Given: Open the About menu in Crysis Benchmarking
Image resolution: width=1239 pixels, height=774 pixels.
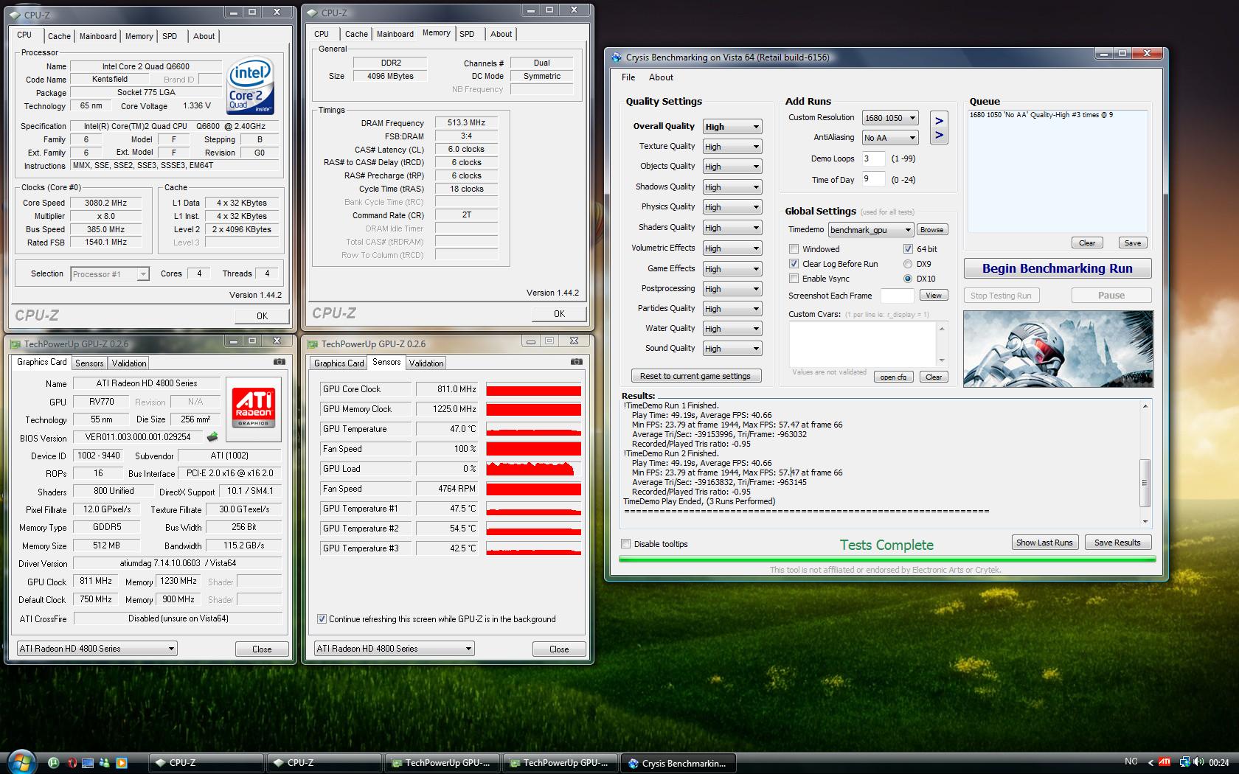Looking at the screenshot, I should coord(661,77).
